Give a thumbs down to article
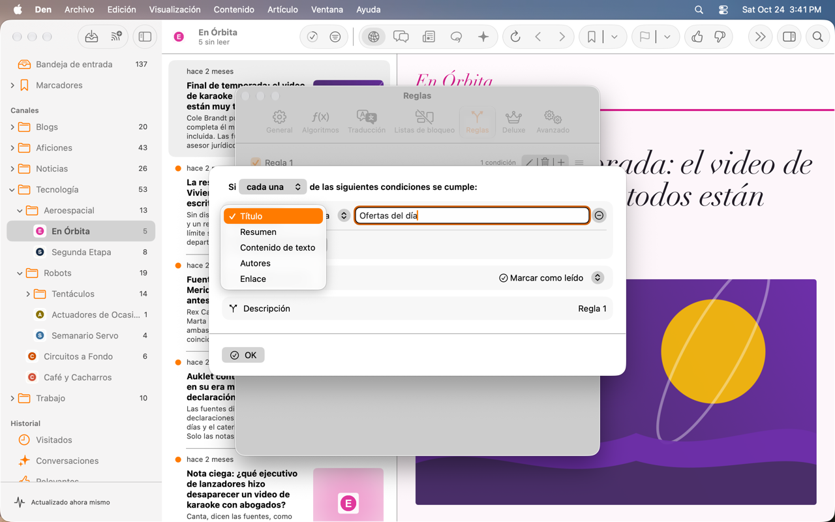 coord(720,37)
